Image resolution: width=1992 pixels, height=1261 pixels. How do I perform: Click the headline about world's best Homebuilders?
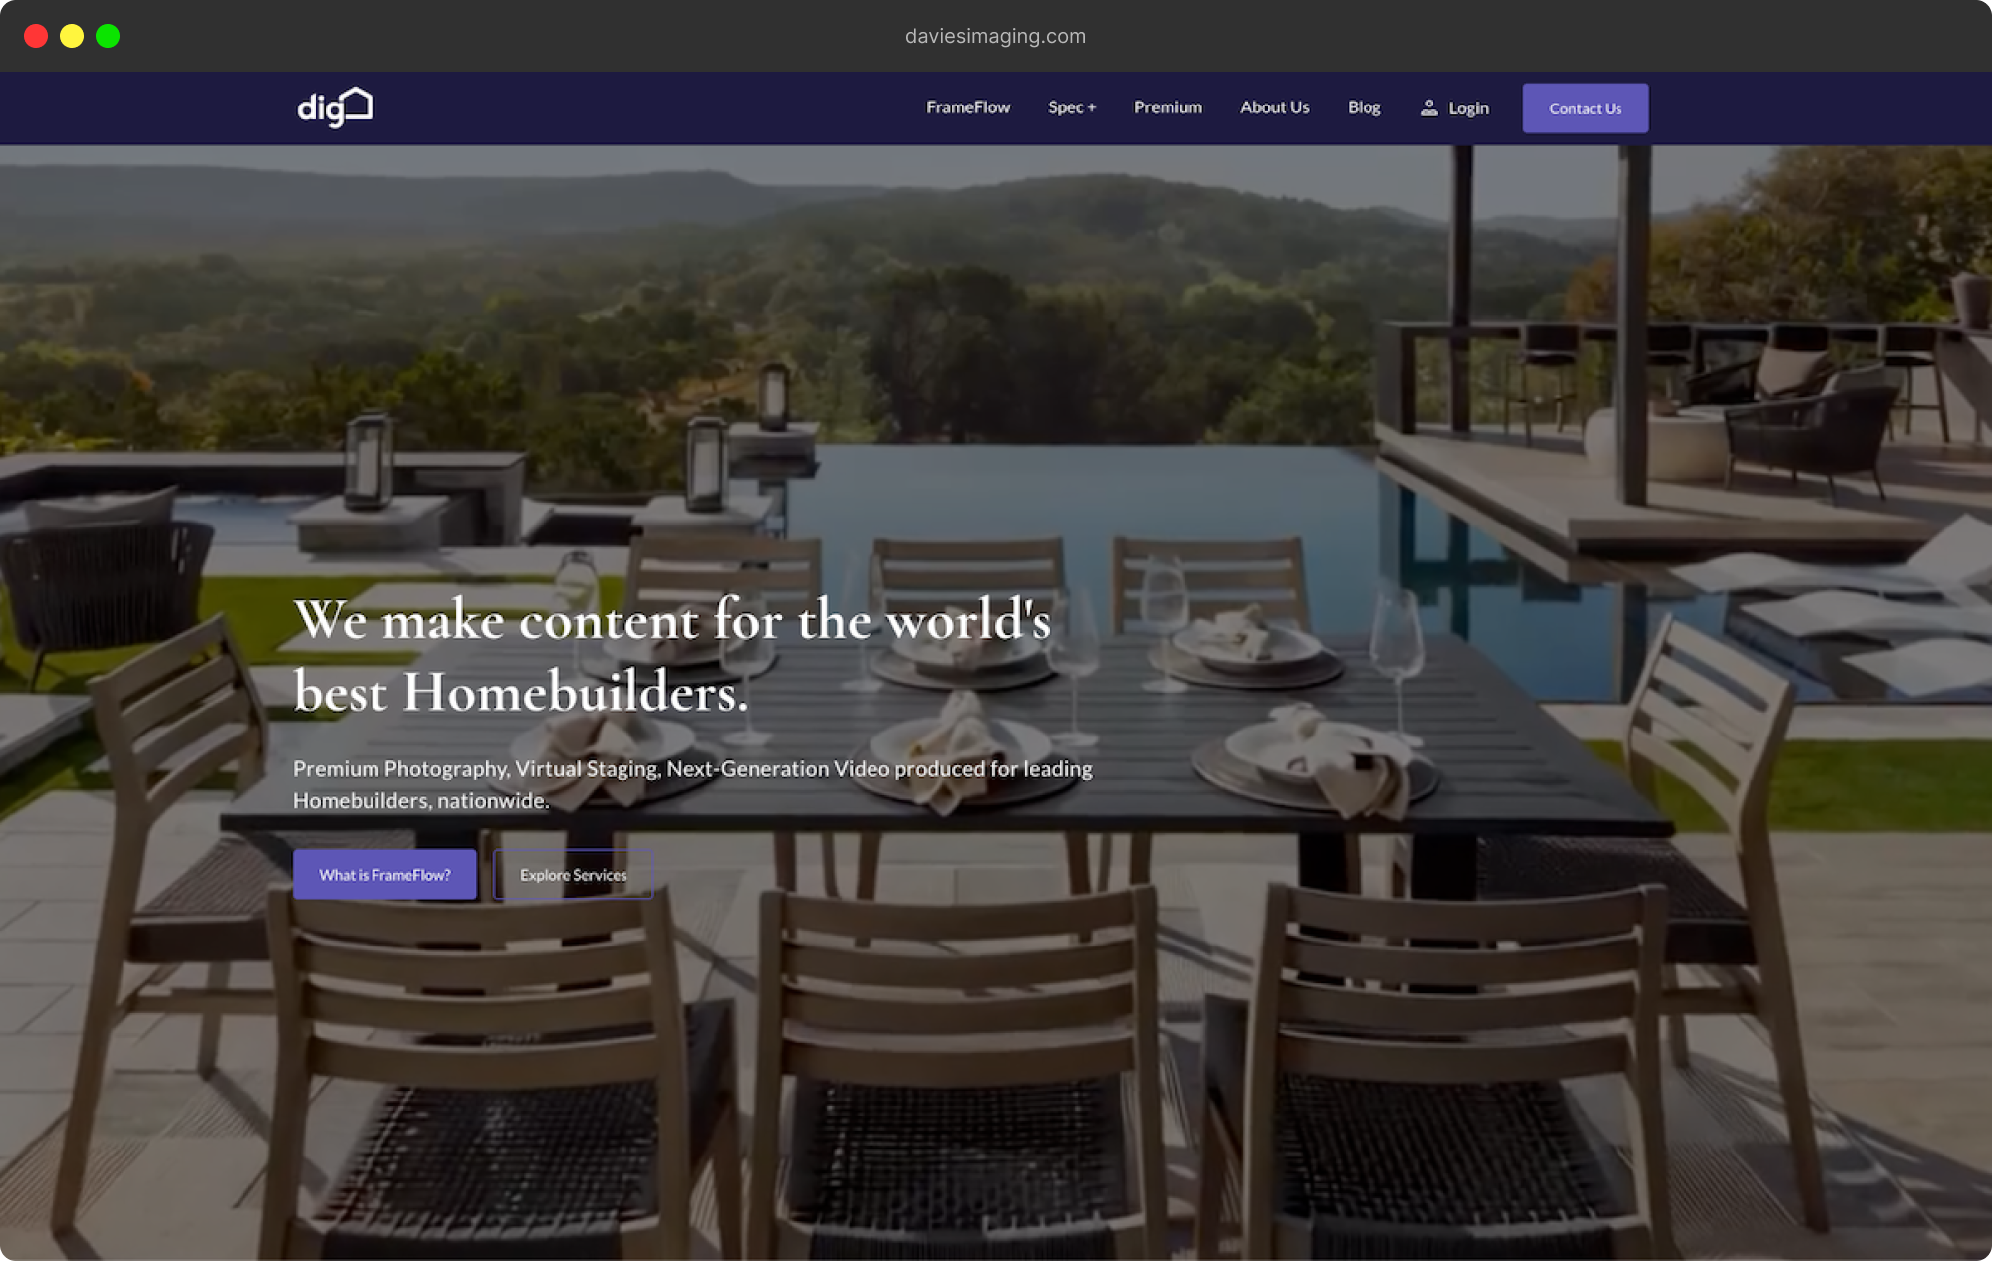[672, 656]
